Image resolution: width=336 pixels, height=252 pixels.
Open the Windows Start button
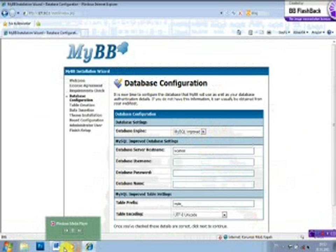[x=7, y=246]
